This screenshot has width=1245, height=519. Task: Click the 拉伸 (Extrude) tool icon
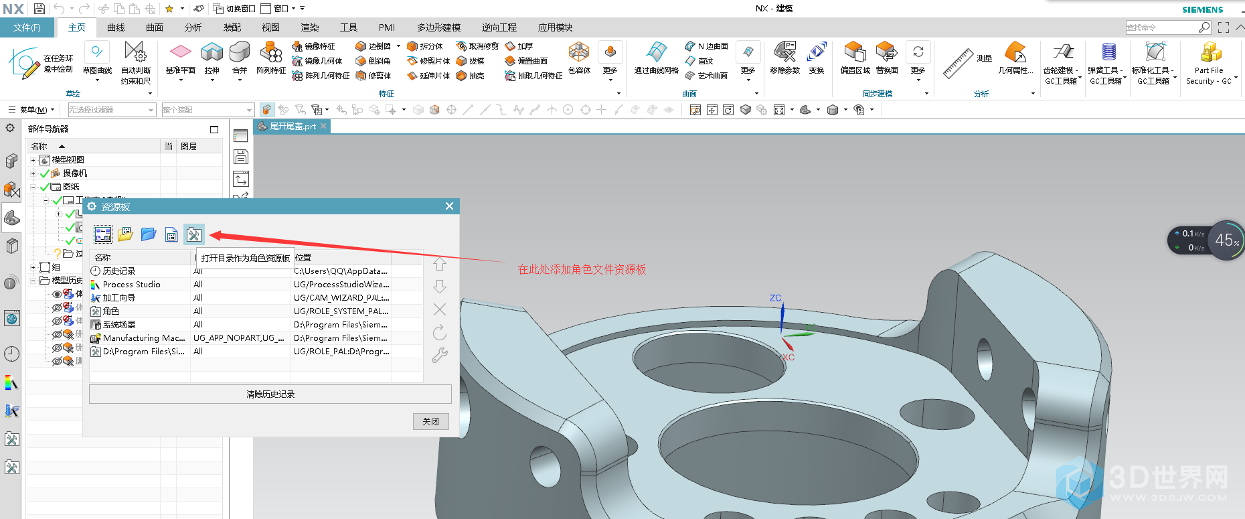point(212,52)
